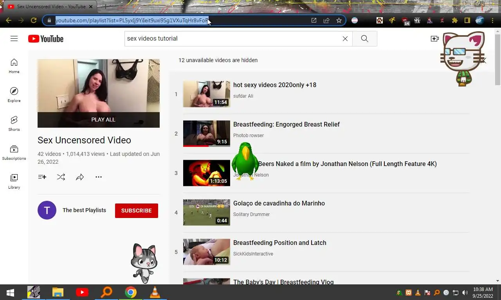Open Chrome from the taskbar

131,292
